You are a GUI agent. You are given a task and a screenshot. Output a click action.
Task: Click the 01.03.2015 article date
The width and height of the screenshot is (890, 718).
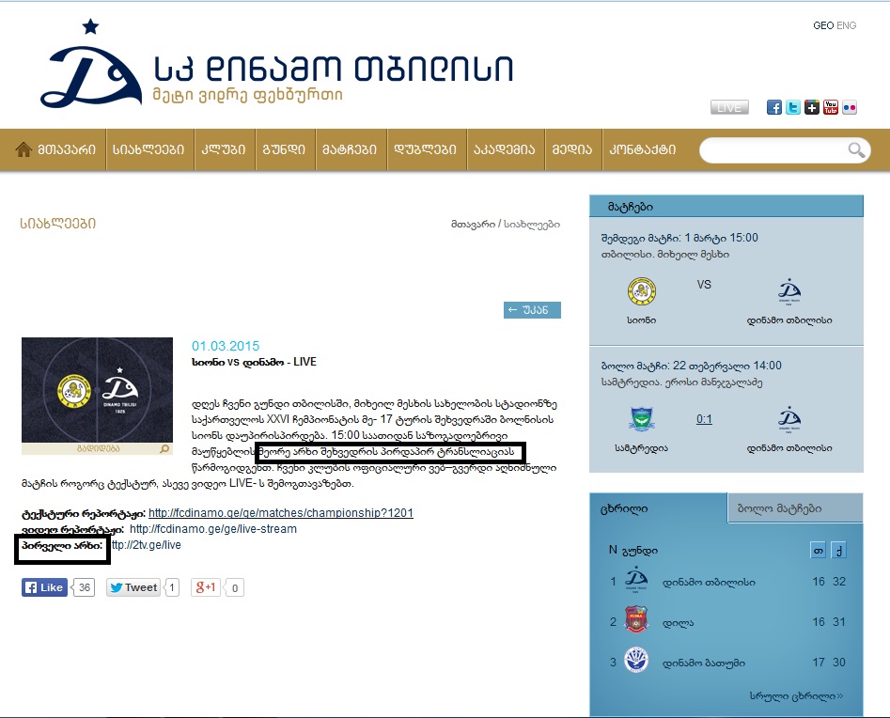(x=226, y=346)
